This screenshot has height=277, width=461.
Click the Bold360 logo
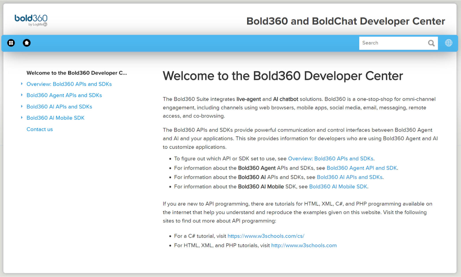[x=31, y=18]
